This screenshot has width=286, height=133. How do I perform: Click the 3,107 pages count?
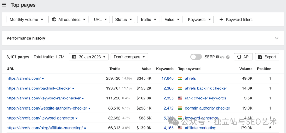click(18, 57)
